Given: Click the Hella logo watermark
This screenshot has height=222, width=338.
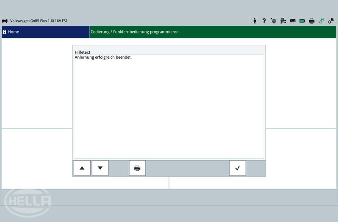Looking at the screenshot, I should 28,202.
